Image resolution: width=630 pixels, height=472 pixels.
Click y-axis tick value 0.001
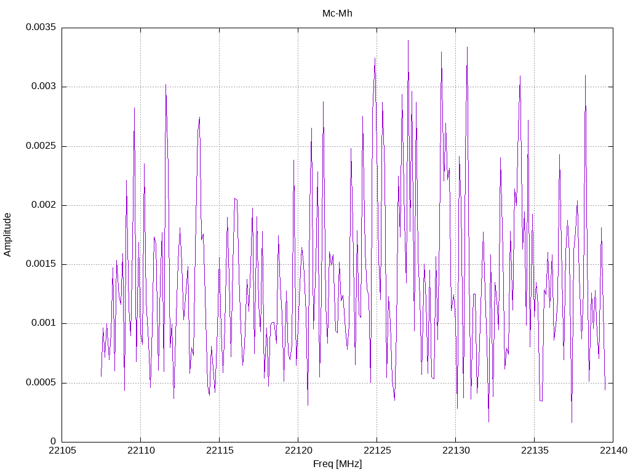pos(44,323)
